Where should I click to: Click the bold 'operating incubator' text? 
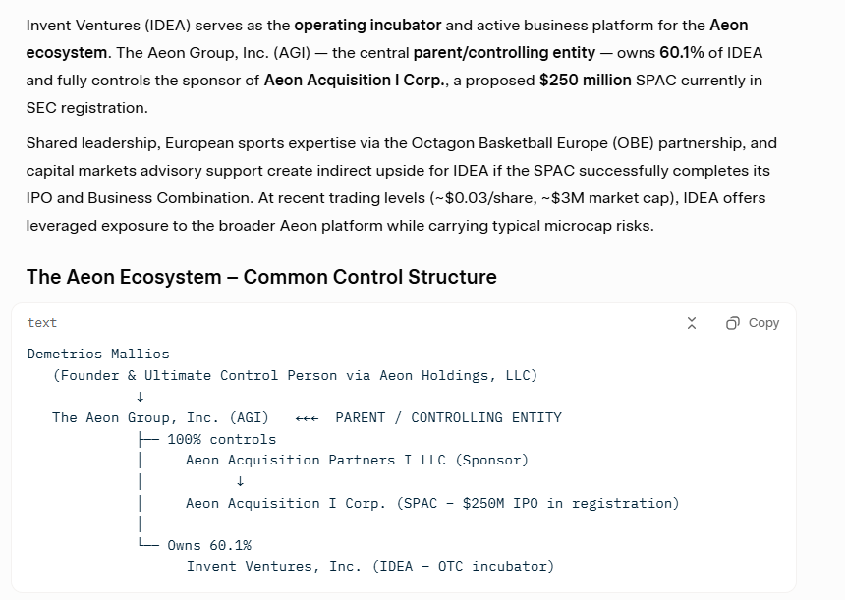coord(368,26)
